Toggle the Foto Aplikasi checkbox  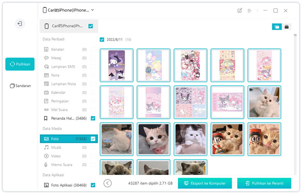tap(93, 185)
